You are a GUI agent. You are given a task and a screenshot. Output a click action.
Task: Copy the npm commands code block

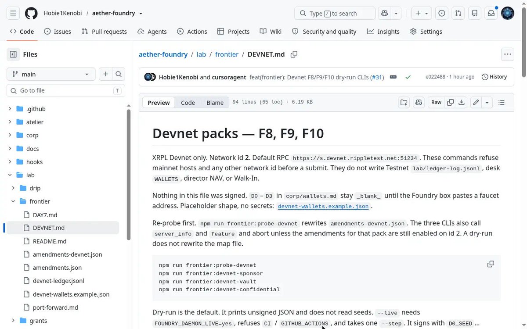coord(491,264)
